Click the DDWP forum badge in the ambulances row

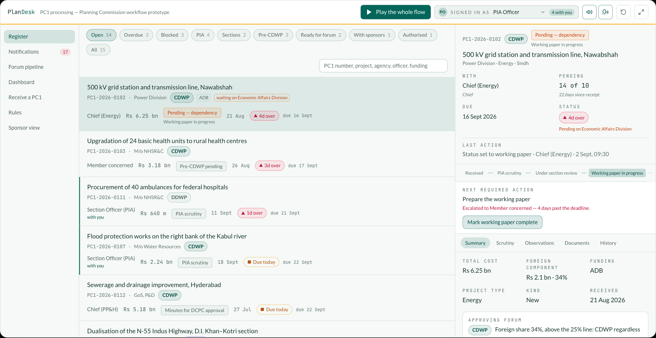click(x=179, y=197)
